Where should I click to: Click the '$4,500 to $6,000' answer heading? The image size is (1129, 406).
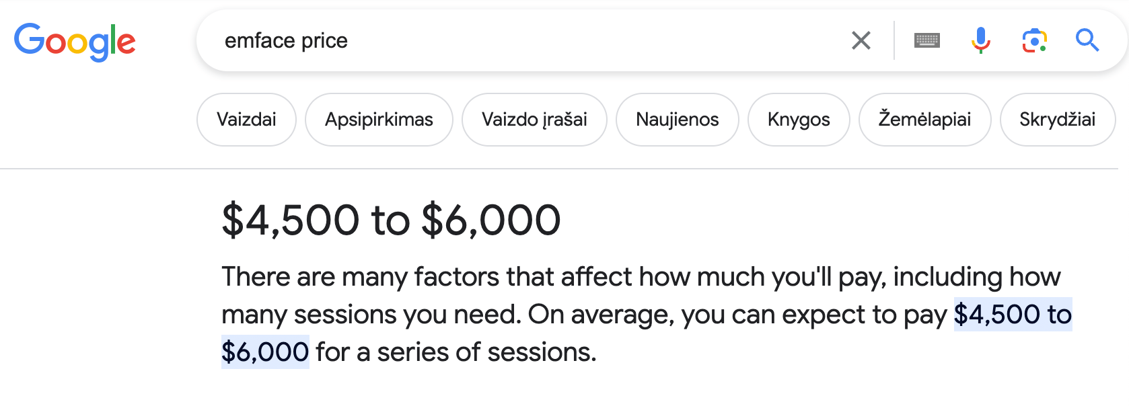391,220
